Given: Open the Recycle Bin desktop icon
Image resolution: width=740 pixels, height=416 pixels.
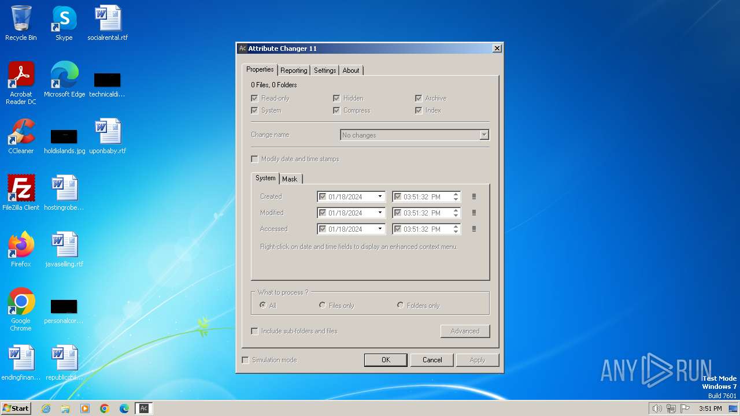Looking at the screenshot, I should point(21,23).
